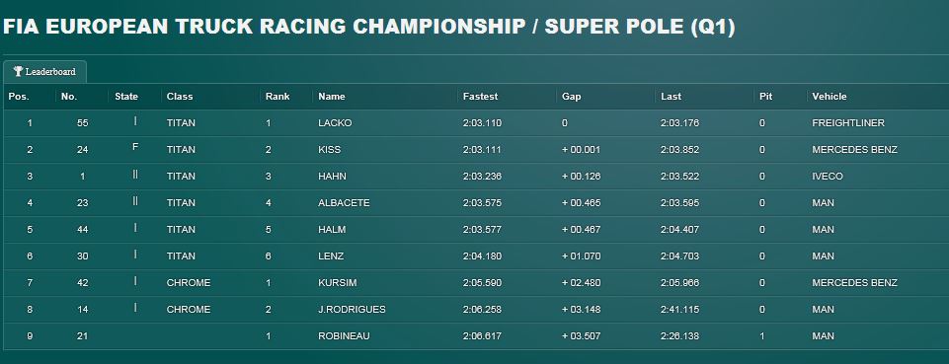Click the F state icon in KISS row
Screen dimensions: 949x364
[x=135, y=147]
